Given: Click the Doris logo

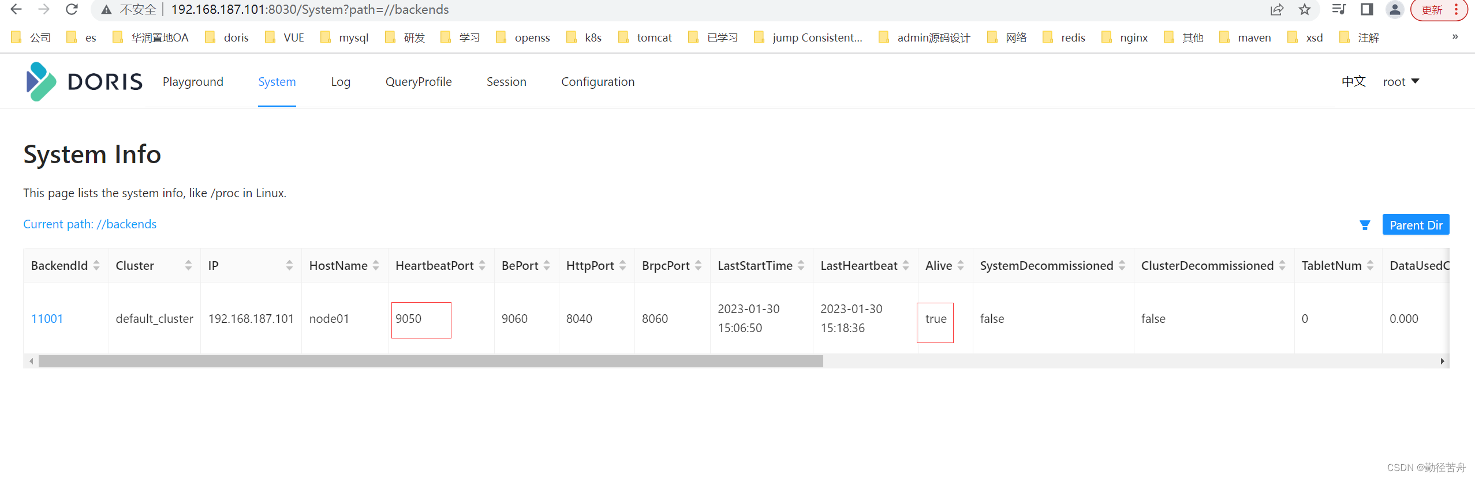Looking at the screenshot, I should [84, 82].
